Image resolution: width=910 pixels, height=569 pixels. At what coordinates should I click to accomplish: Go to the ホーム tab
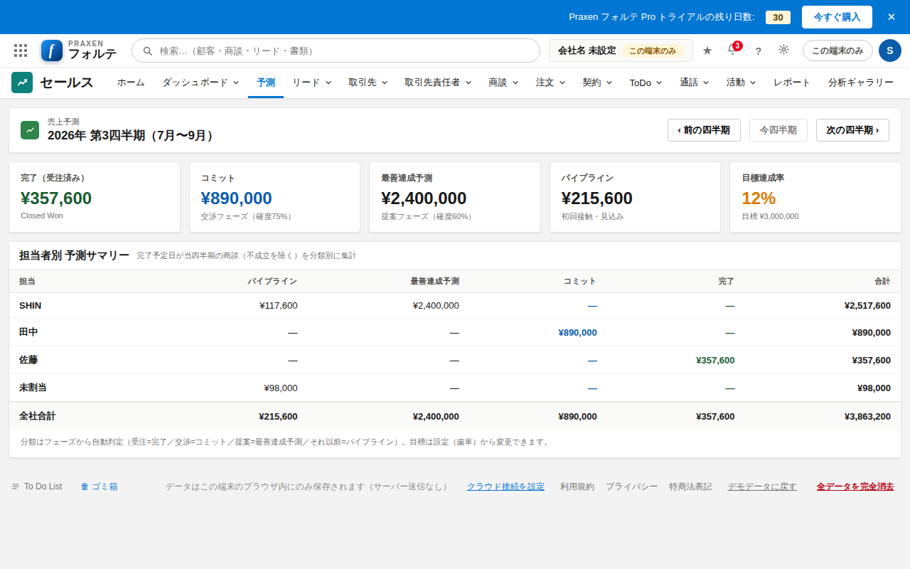pyautogui.click(x=131, y=83)
